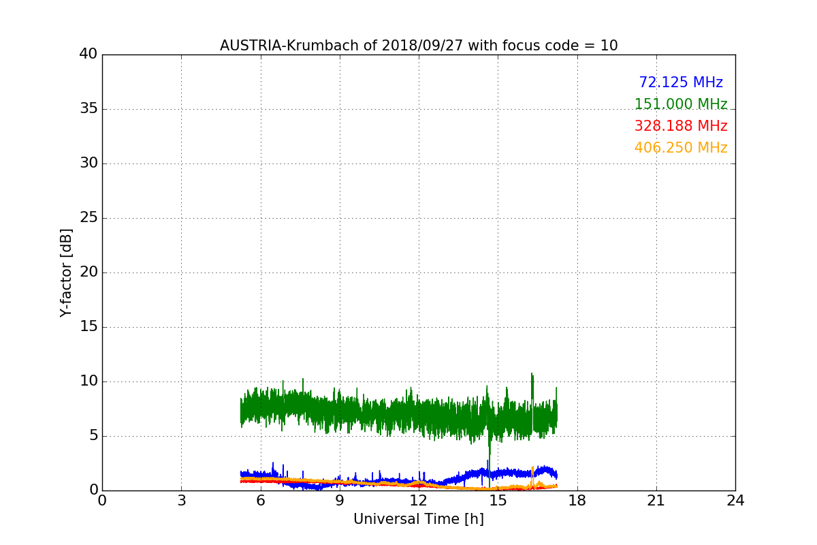Image resolution: width=817 pixels, height=545 pixels.
Task: Click the x-axis tick label 9
Action: click(x=340, y=501)
